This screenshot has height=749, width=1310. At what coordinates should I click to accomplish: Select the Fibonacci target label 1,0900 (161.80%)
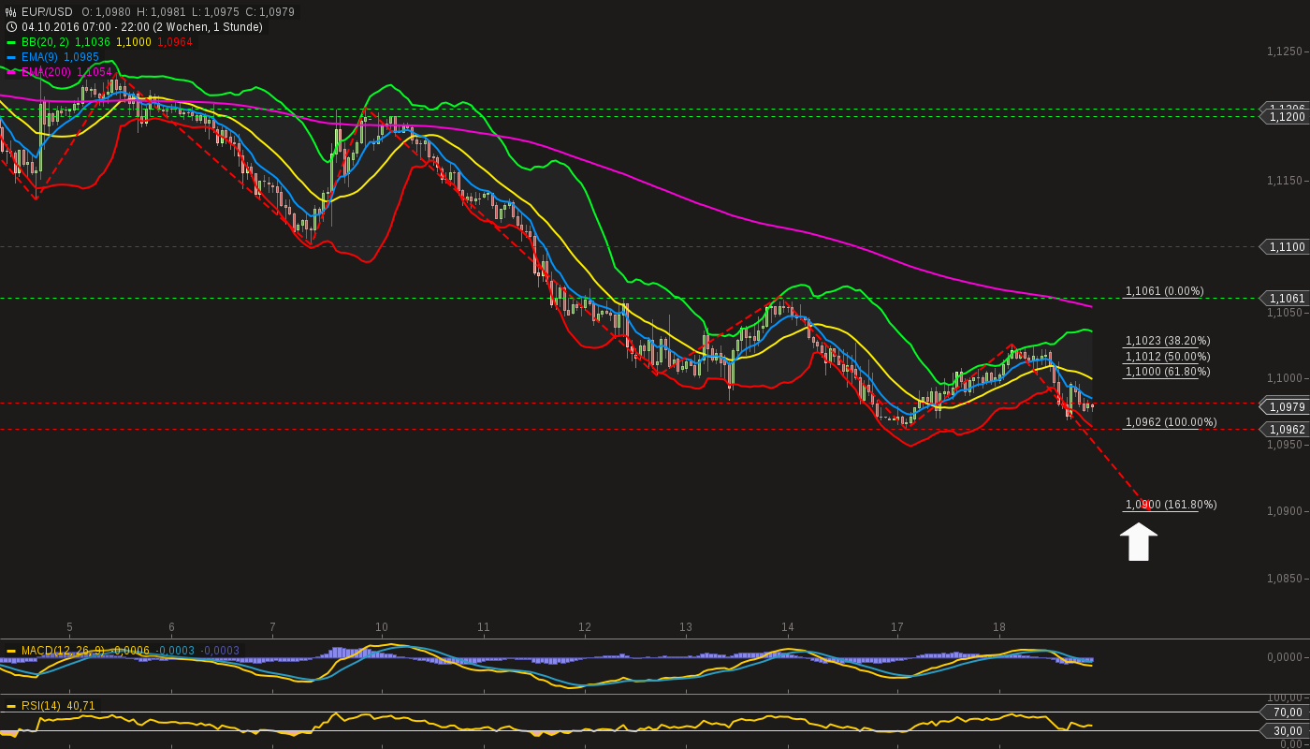(1171, 505)
